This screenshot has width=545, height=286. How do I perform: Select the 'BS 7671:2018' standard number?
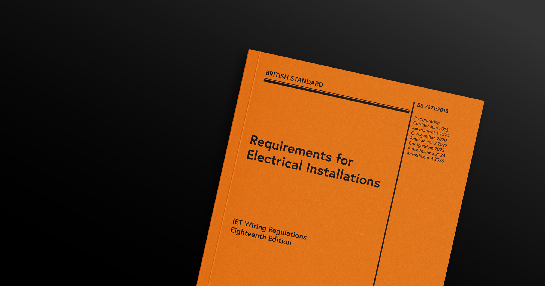pos(433,108)
